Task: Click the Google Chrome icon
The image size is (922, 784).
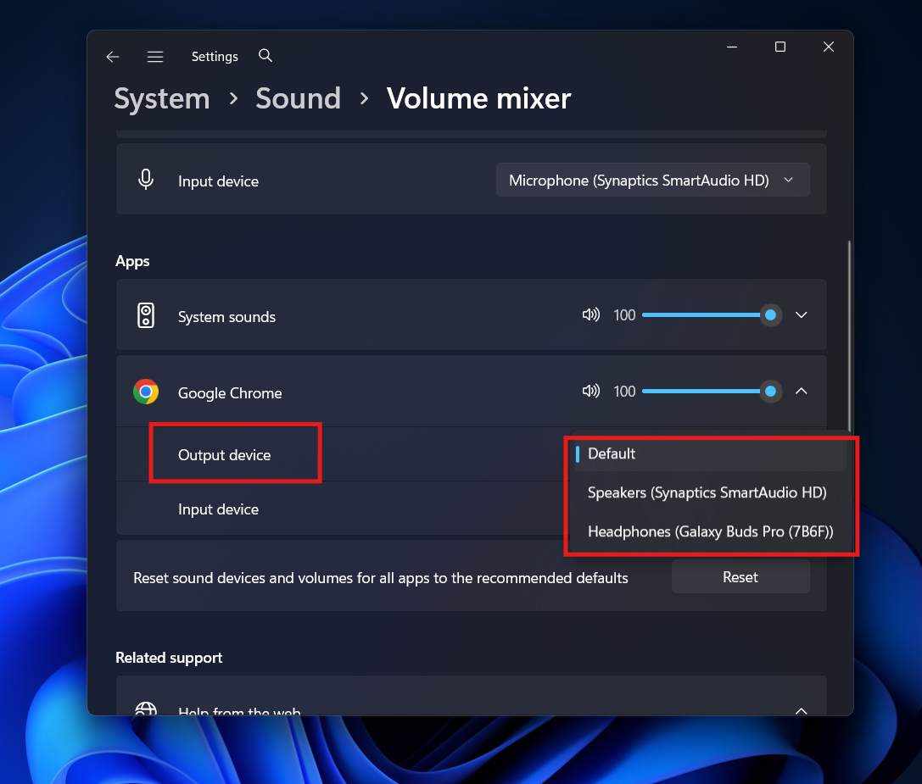Action: (146, 392)
